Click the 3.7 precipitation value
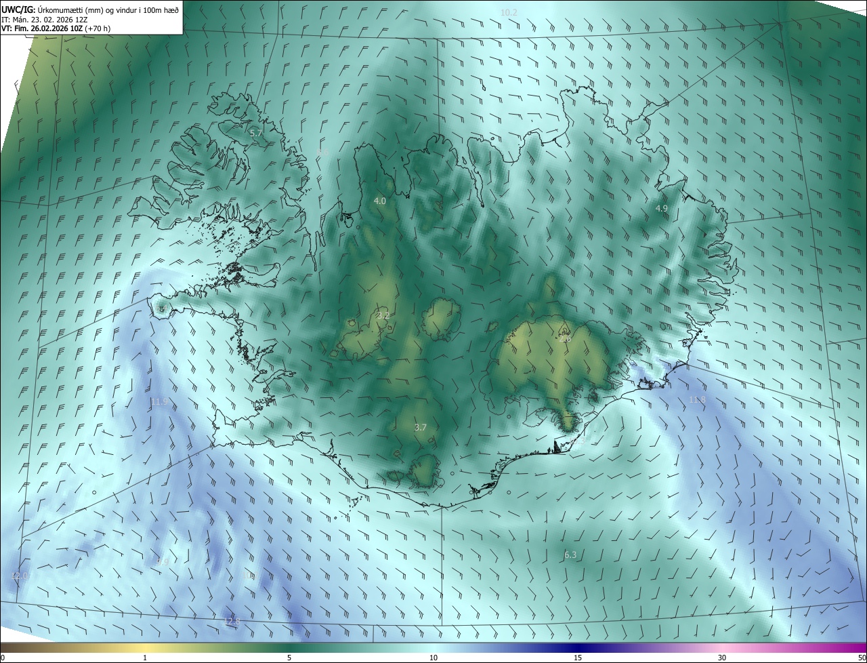The image size is (867, 663). 421,427
